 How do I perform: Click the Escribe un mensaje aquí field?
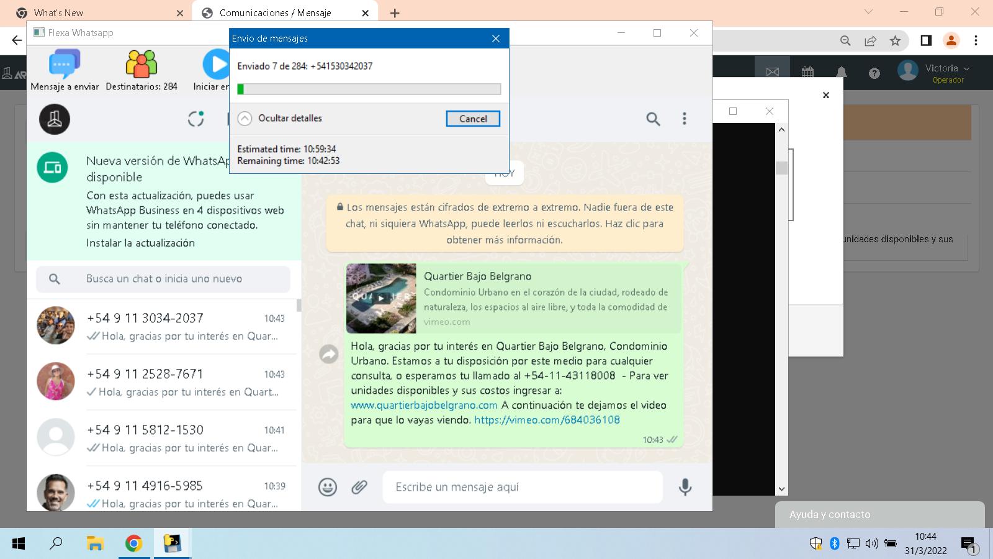[523, 487]
